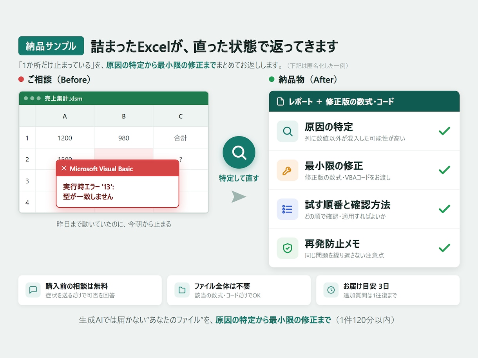The height and width of the screenshot is (358, 478).
Task: Click cell containing 合計
Action: pyautogui.click(x=181, y=138)
